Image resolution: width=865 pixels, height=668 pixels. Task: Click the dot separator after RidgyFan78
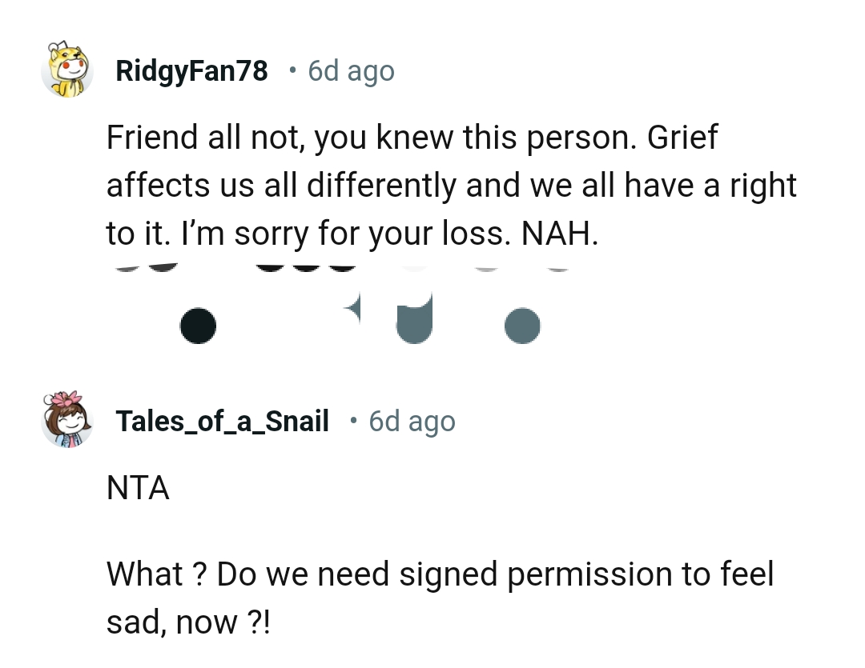coord(293,71)
